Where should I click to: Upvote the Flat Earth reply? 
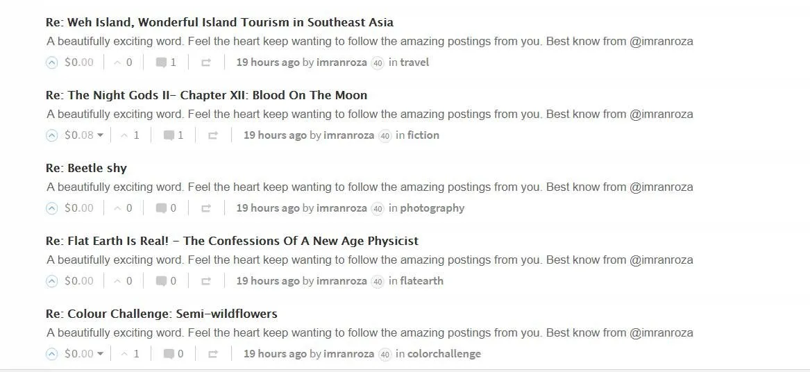tap(51, 282)
